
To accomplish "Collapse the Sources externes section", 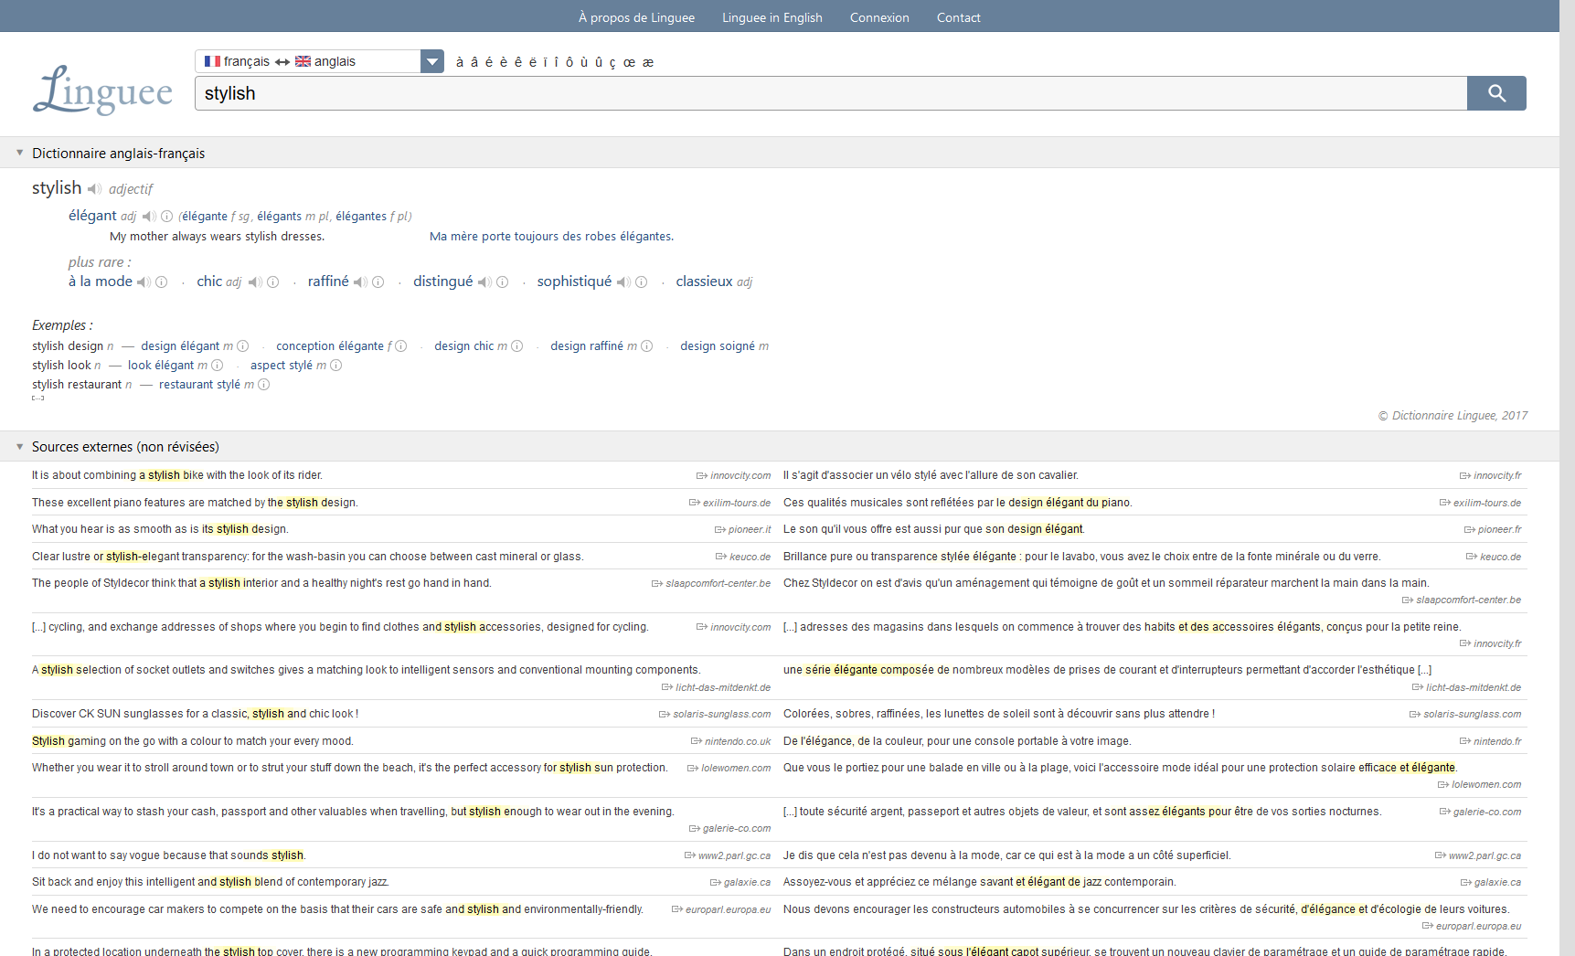I will pos(19,446).
